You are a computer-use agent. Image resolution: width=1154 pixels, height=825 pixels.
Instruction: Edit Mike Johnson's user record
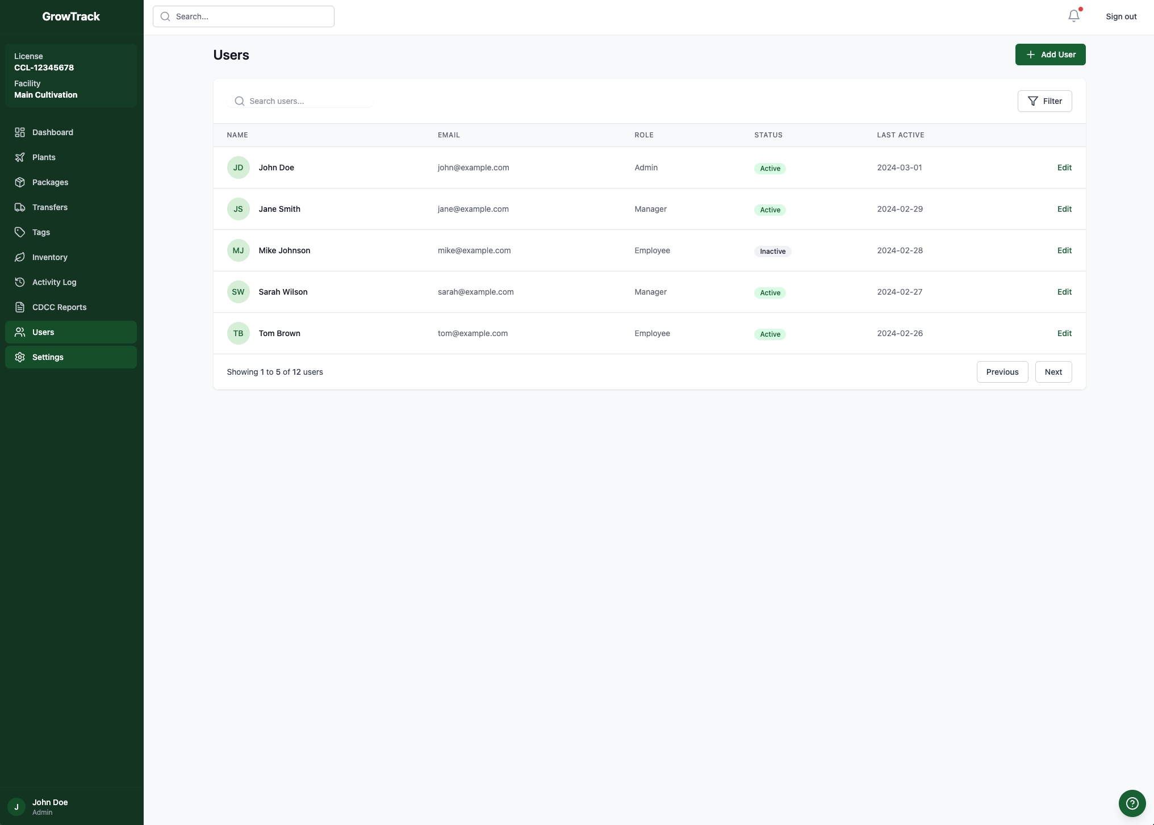click(x=1064, y=250)
